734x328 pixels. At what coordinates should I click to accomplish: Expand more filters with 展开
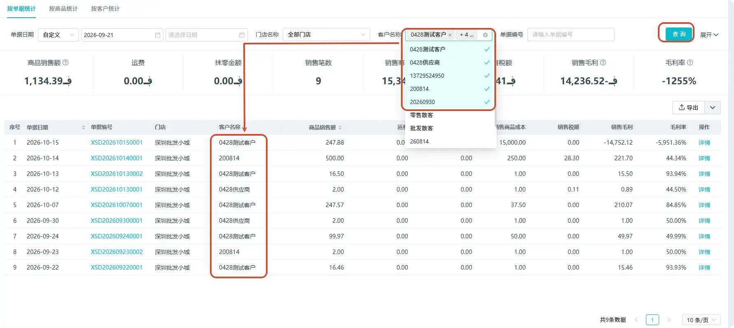(709, 35)
